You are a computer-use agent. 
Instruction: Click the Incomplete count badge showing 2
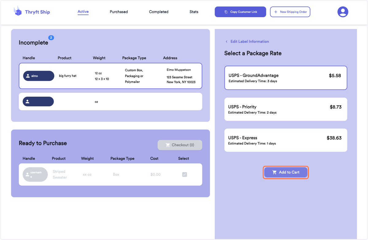[51, 37]
